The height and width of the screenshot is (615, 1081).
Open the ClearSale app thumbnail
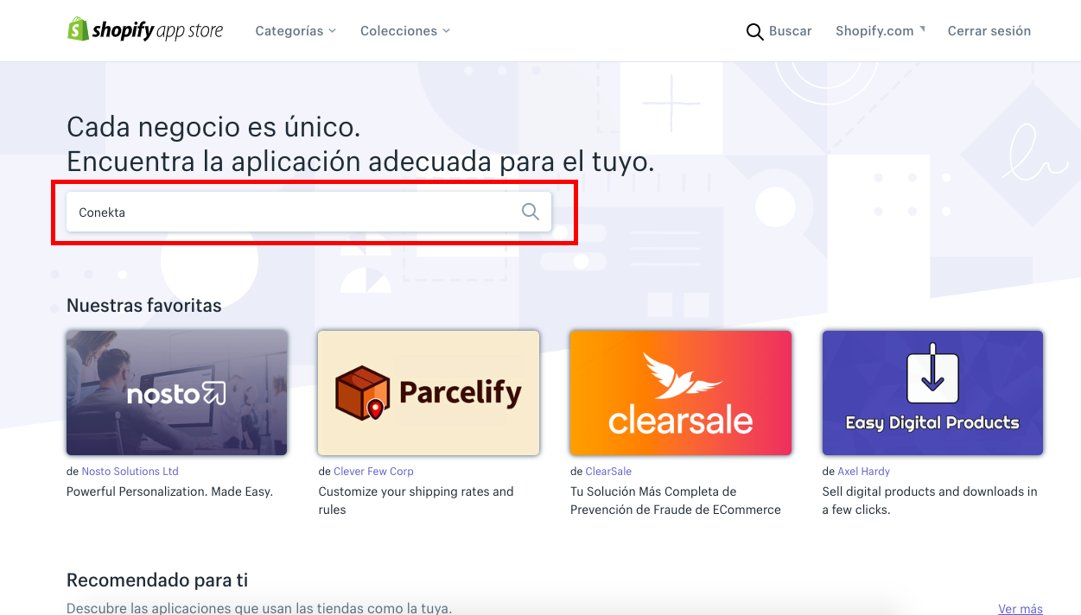(x=681, y=392)
